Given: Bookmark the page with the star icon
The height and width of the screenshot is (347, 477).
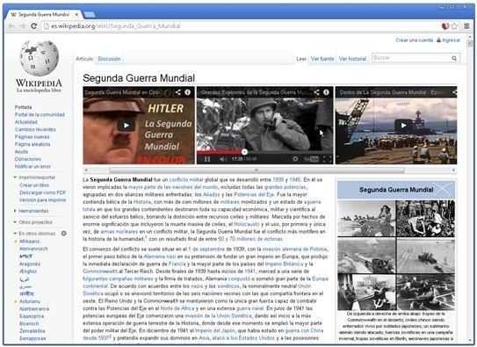Looking at the screenshot, I should (454, 26).
